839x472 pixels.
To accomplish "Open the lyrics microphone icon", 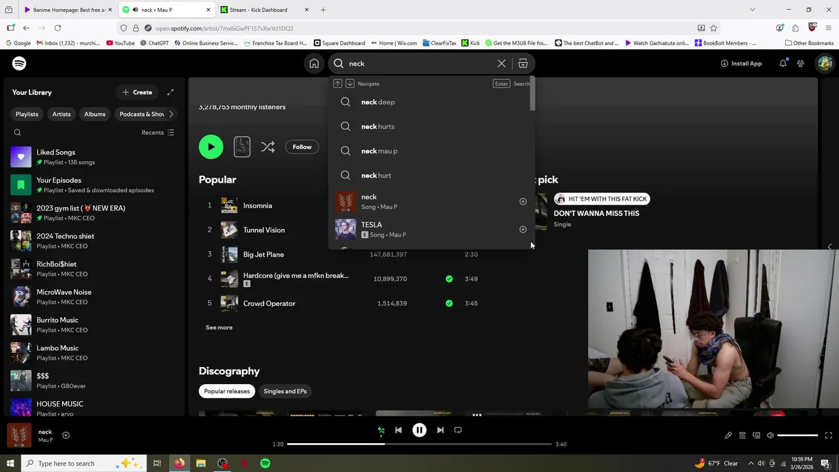I will click(x=728, y=435).
